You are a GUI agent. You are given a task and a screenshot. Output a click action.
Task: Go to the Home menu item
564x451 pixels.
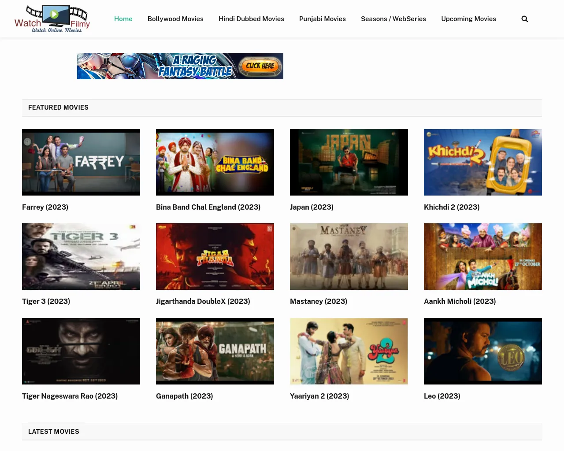(x=123, y=19)
